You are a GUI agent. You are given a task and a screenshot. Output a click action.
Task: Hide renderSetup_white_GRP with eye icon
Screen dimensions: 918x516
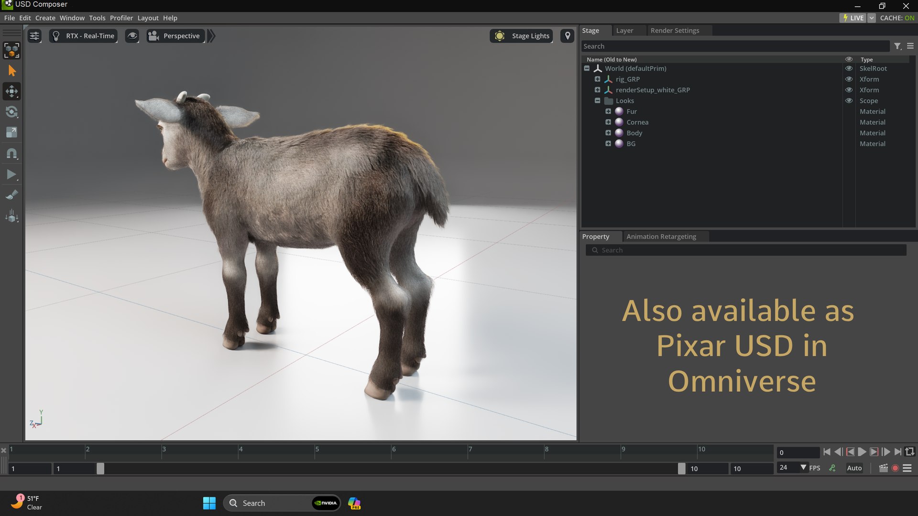849,90
